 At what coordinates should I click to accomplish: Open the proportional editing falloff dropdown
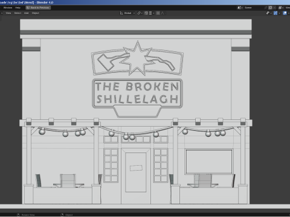[x=163, y=13]
